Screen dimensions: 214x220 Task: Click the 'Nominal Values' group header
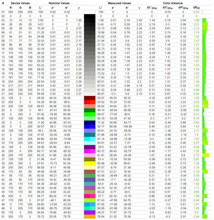(59, 3)
